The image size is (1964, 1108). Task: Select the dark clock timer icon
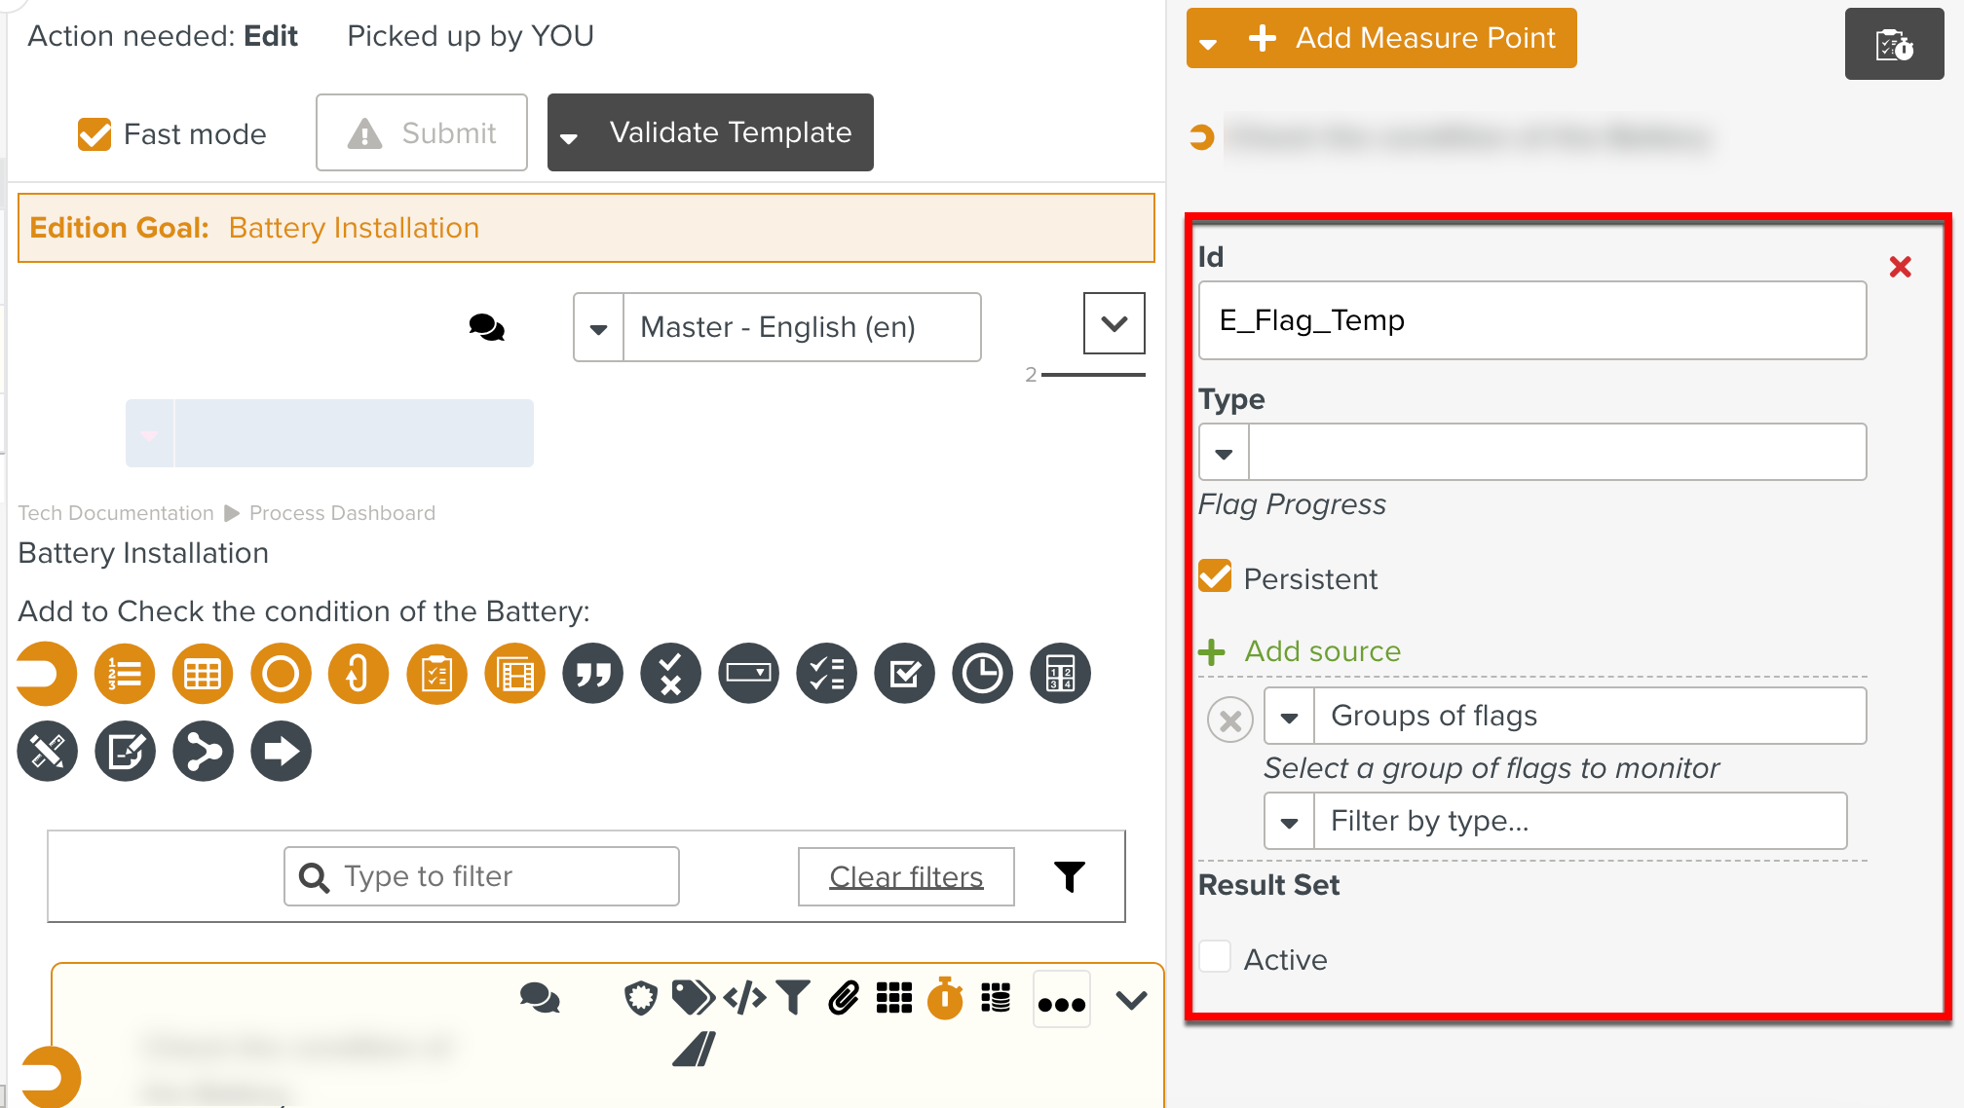tap(982, 673)
